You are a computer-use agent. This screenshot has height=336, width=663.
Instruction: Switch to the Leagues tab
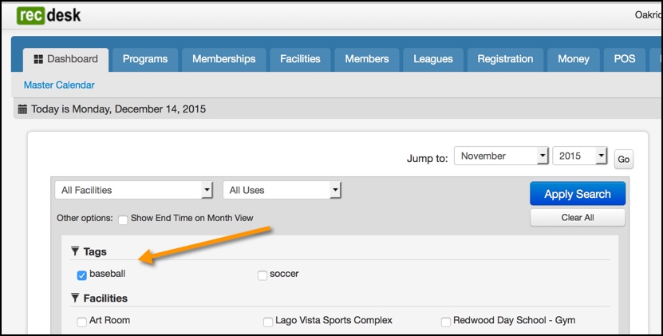point(433,59)
